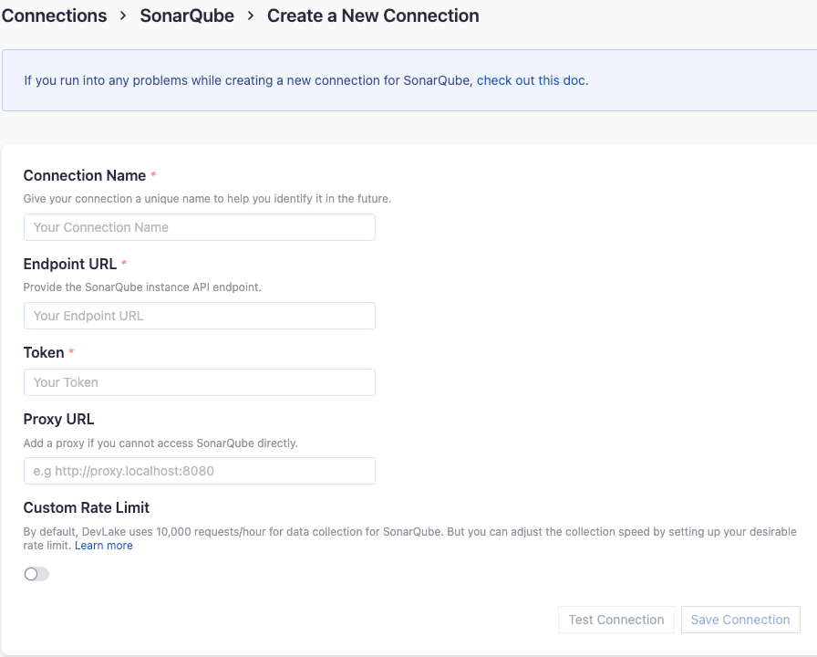Enable custom rate limiting for SonarQube
The width and height of the screenshot is (817, 657).
click(x=36, y=573)
